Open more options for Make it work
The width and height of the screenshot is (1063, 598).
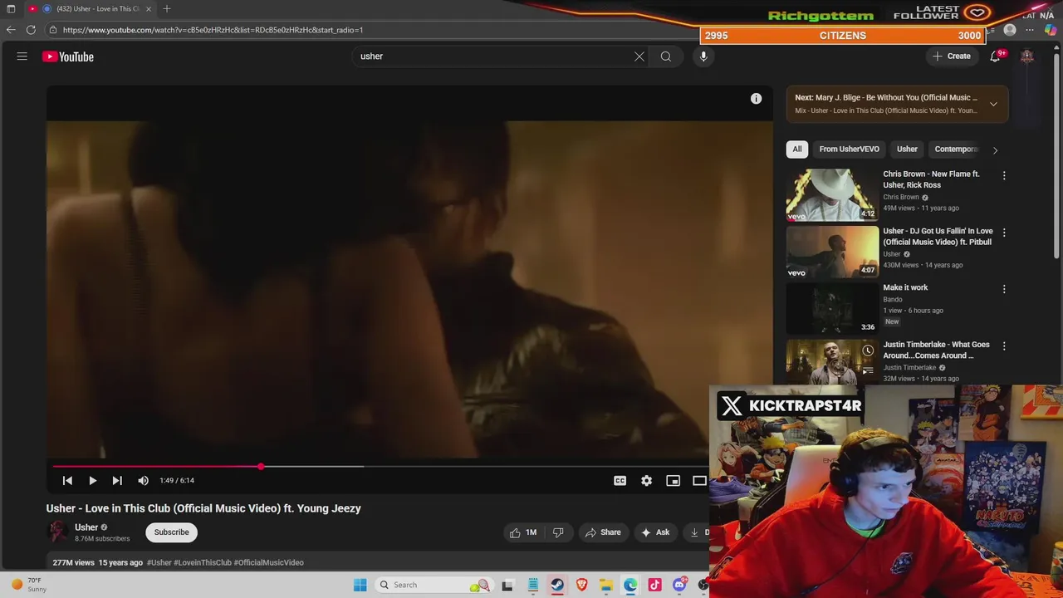(1004, 289)
